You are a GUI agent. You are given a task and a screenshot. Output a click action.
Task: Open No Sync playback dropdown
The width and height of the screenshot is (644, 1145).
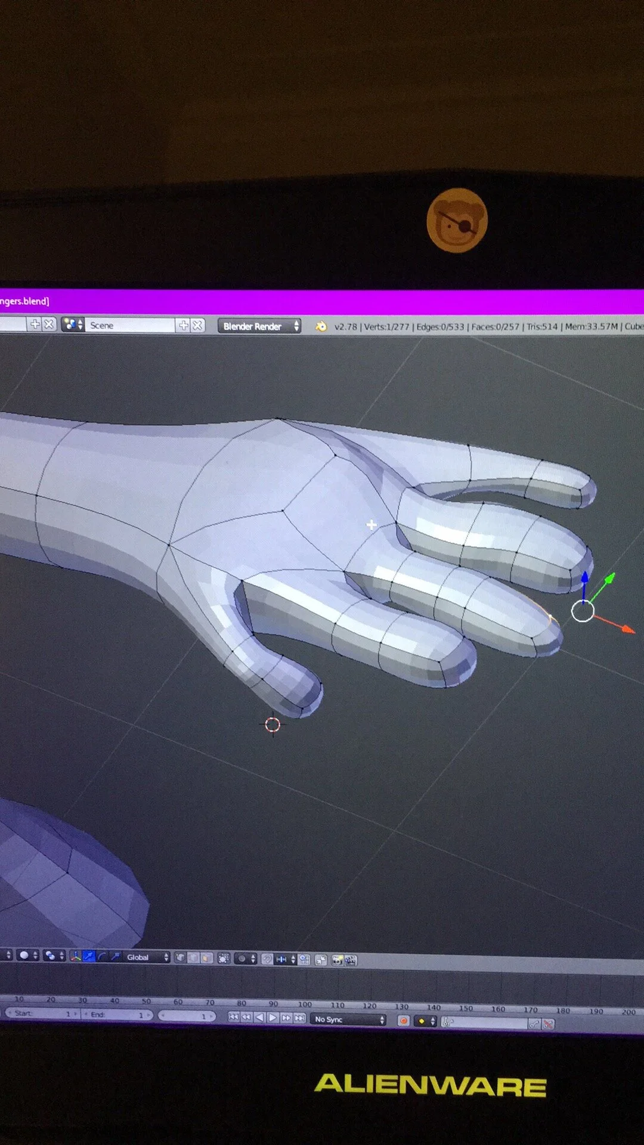pyautogui.click(x=348, y=1019)
